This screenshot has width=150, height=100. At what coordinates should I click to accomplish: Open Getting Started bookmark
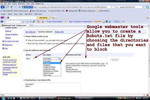(x=72, y=11)
